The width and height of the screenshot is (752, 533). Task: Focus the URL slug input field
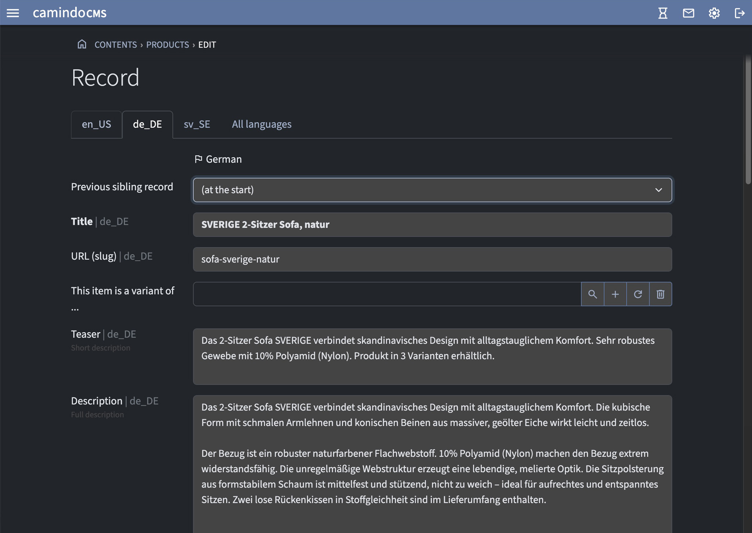[433, 259]
